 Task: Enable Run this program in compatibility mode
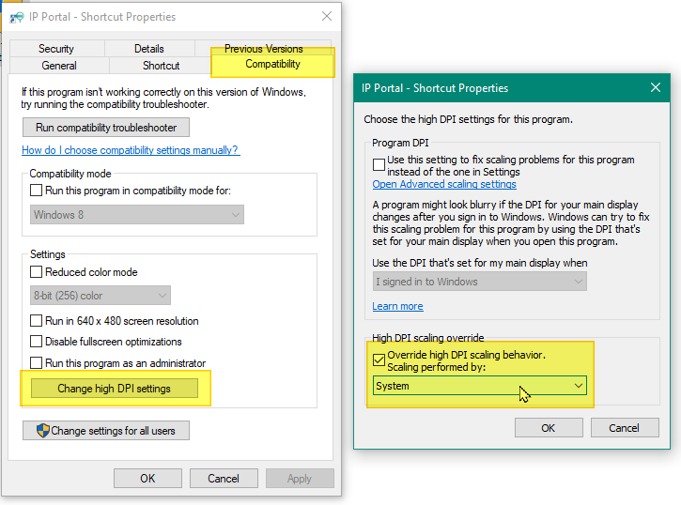coord(37,191)
